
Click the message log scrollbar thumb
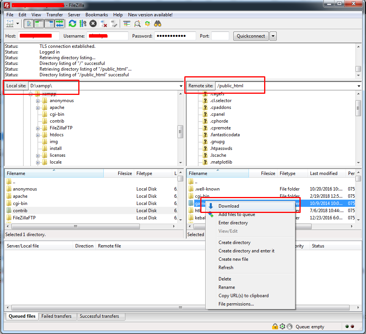pyautogui.click(x=358, y=69)
